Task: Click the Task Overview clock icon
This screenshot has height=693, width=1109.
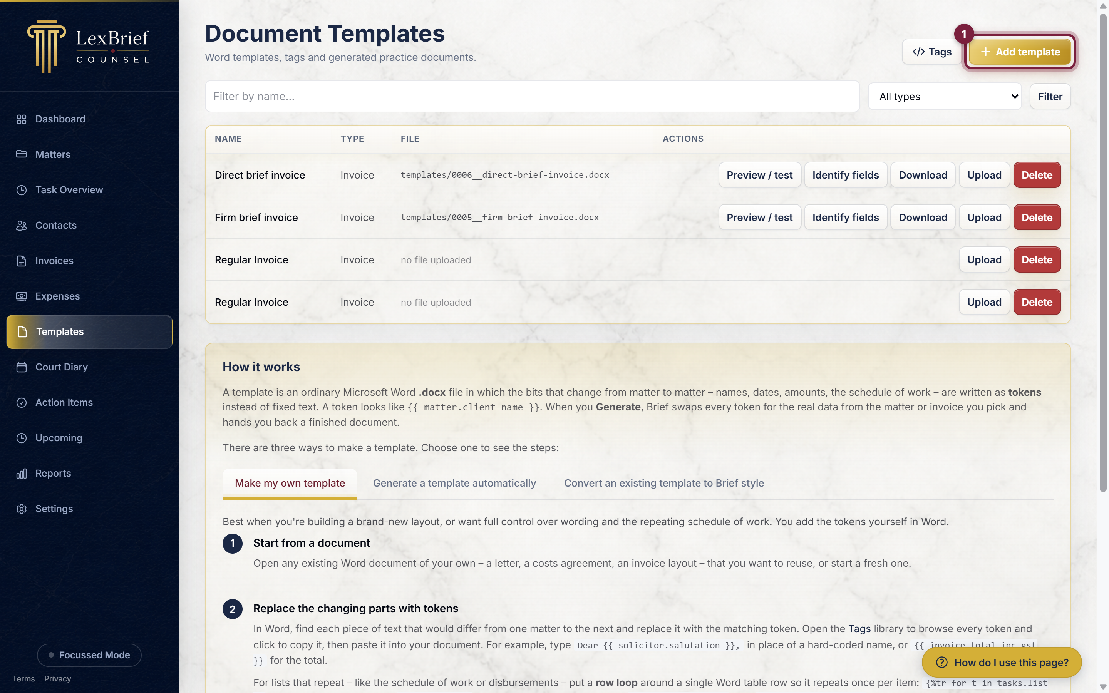Action: 22,190
